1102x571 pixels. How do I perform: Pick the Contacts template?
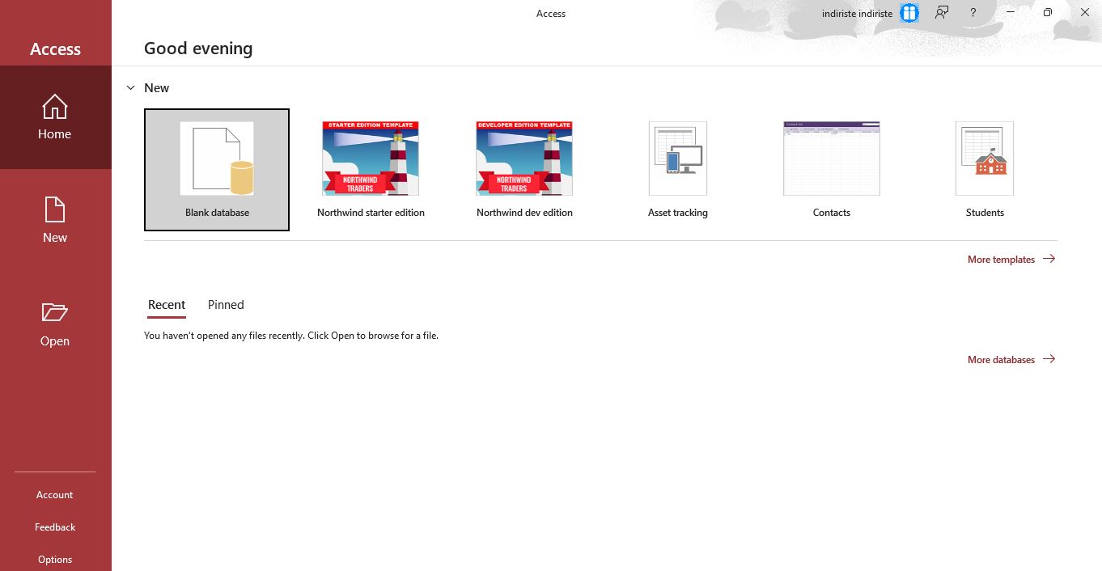point(832,170)
